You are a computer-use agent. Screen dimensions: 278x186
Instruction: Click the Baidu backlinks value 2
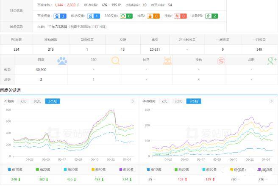tap(41, 79)
